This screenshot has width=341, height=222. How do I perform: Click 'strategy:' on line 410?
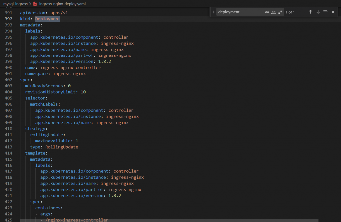36,129
